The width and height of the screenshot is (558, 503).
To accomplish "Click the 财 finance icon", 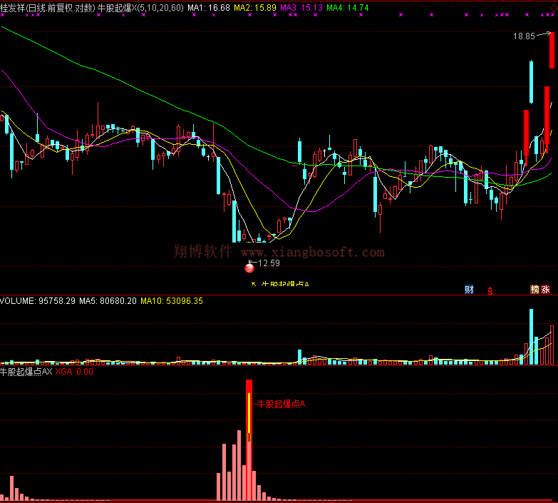I will coord(470,289).
